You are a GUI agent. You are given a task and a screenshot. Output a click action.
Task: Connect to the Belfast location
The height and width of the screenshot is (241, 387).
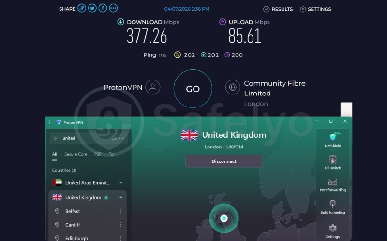(x=73, y=211)
